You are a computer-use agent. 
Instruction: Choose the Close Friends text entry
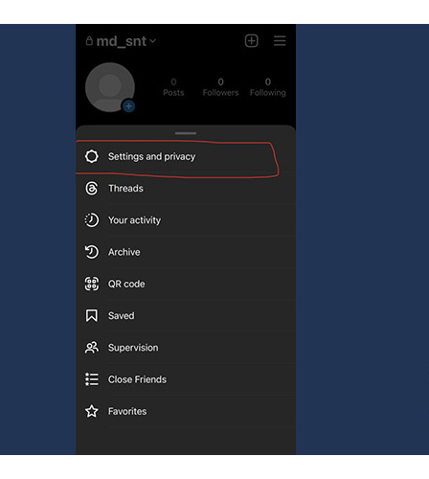click(137, 379)
